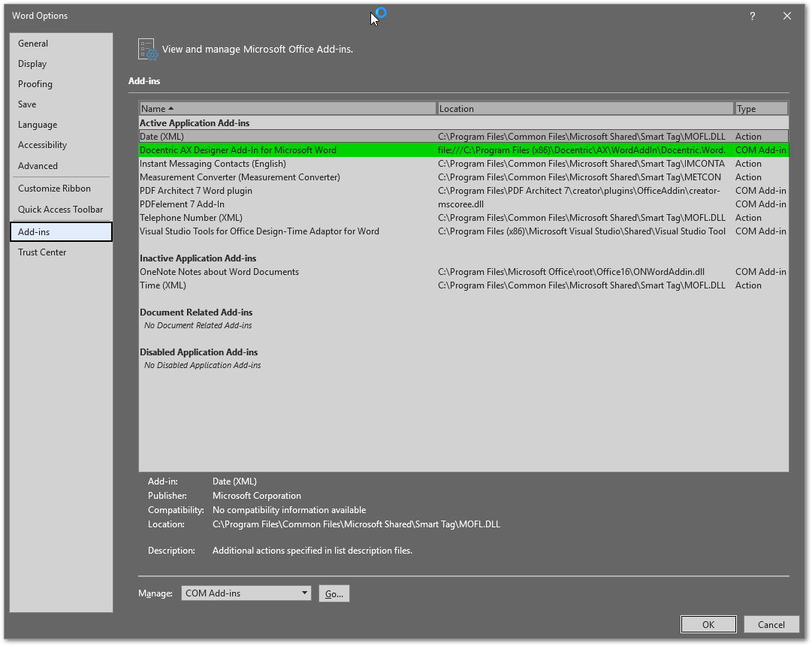Click the help question mark icon
This screenshot has height=646, width=812.
coord(752,16)
